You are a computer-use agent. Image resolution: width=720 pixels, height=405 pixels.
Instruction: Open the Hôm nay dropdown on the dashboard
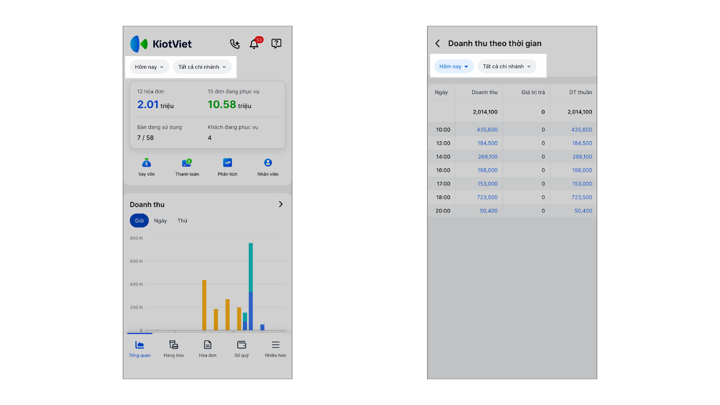(x=149, y=67)
